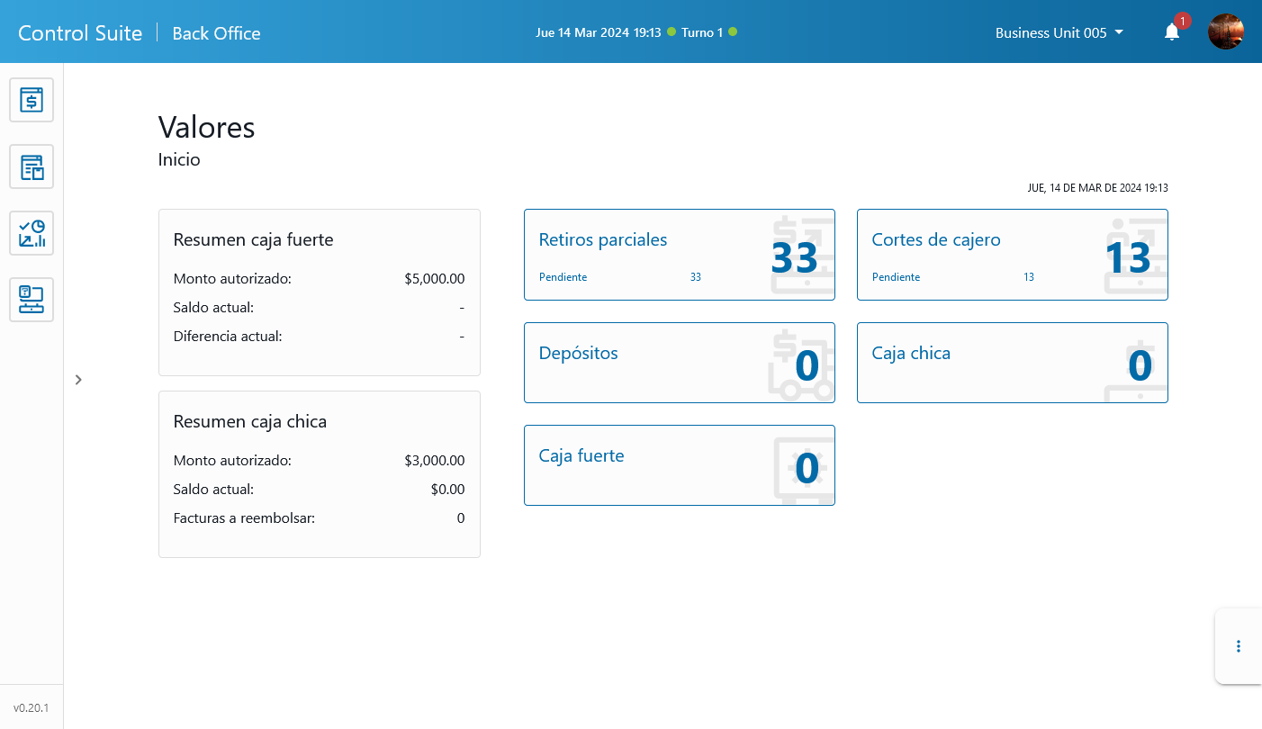Screen dimensions: 1262x729
Task: Open the Caja chica card
Action: coord(1012,363)
